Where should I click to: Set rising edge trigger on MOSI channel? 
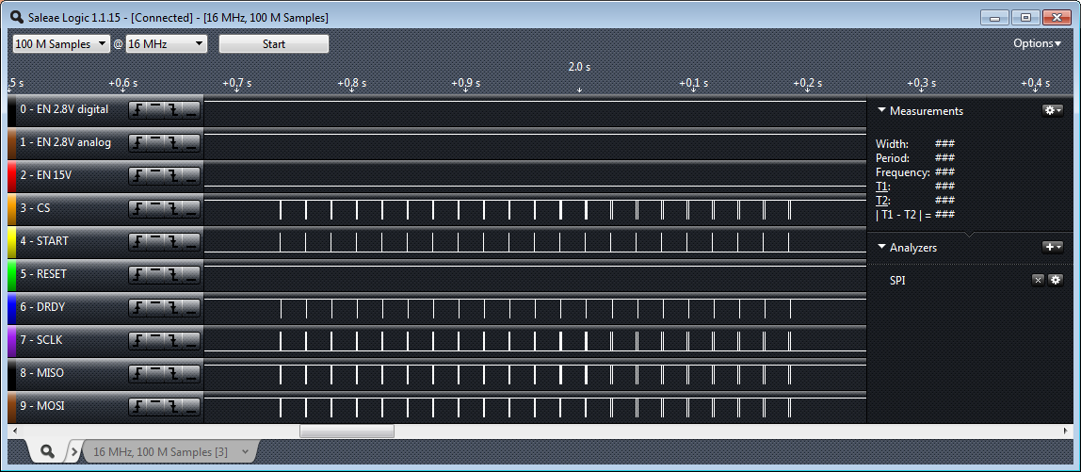(x=137, y=406)
